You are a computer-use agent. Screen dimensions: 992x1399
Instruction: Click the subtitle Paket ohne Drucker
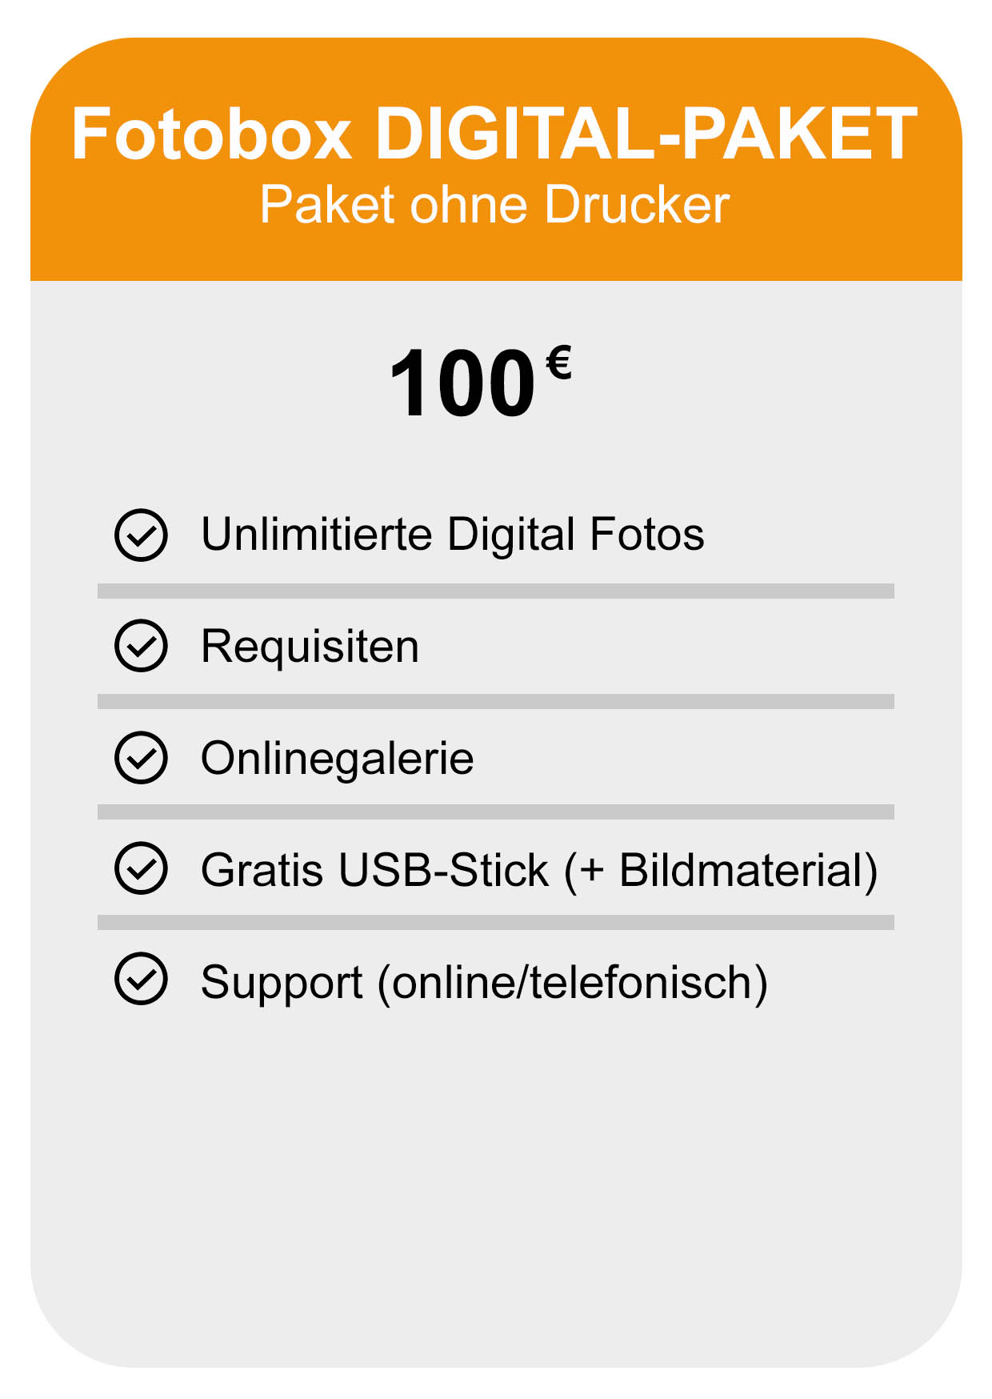click(494, 205)
